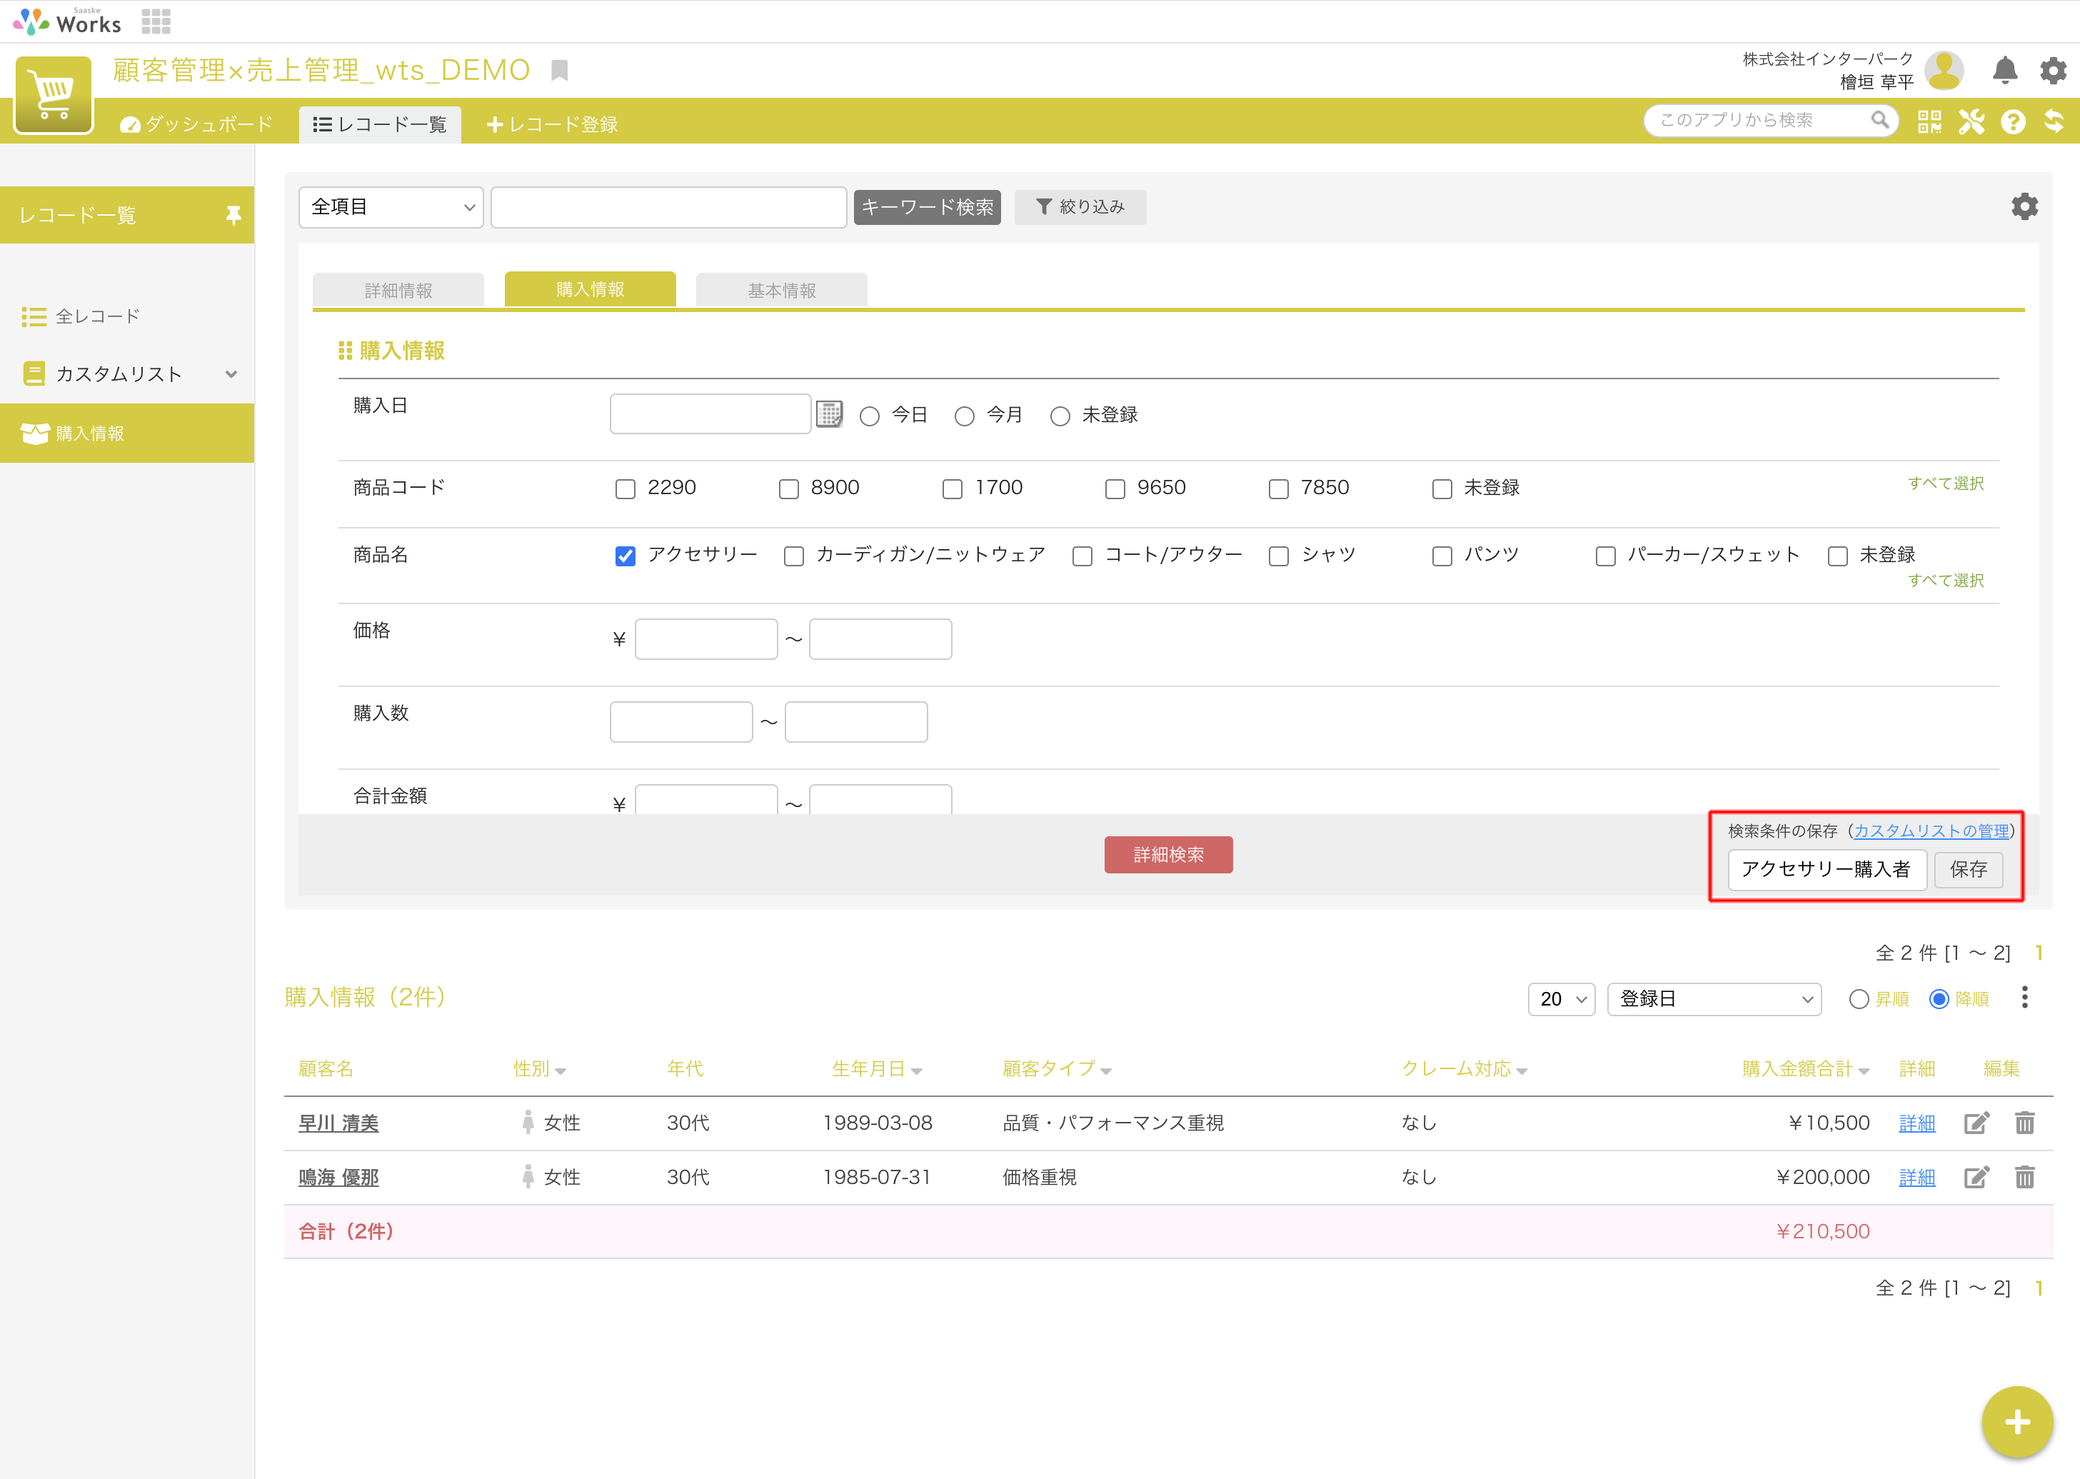Check コート/アウター checkbox
2080x1479 pixels.
tap(1082, 556)
